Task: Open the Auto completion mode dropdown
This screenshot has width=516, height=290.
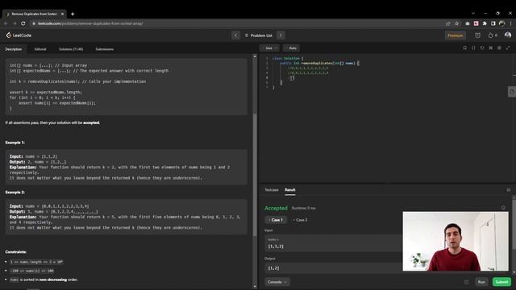Action: (x=291, y=48)
